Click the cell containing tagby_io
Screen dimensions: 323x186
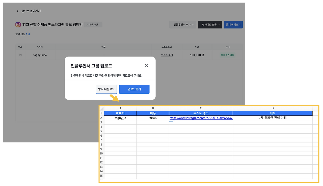pyautogui.click(x=120, y=118)
